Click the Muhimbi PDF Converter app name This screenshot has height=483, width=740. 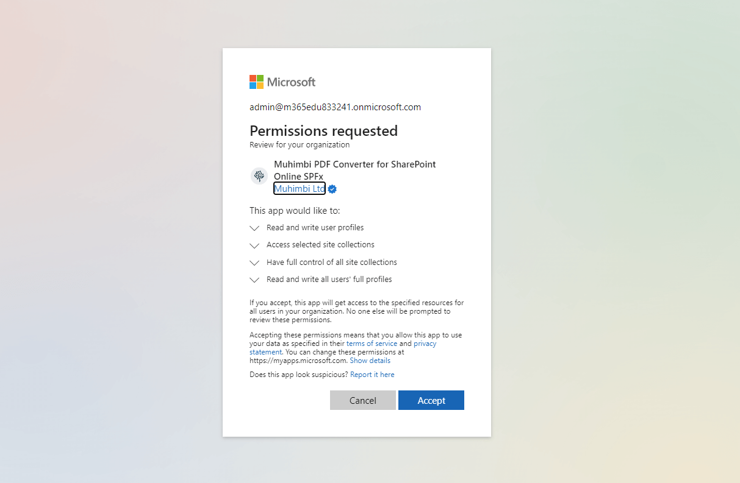tap(355, 171)
